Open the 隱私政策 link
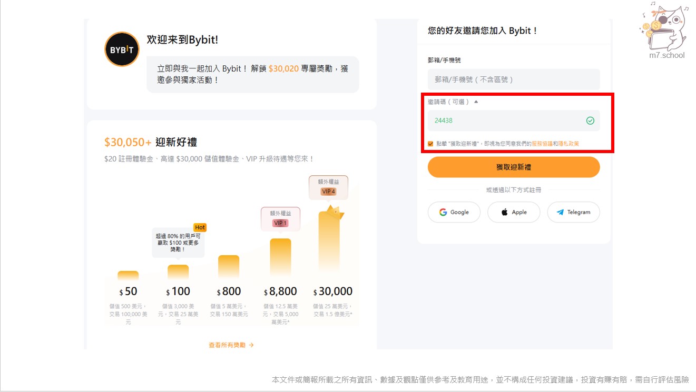 [x=569, y=144]
